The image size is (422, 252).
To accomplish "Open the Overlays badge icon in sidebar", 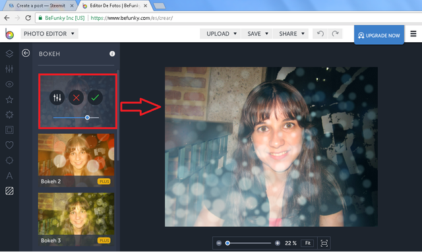I will (9, 160).
